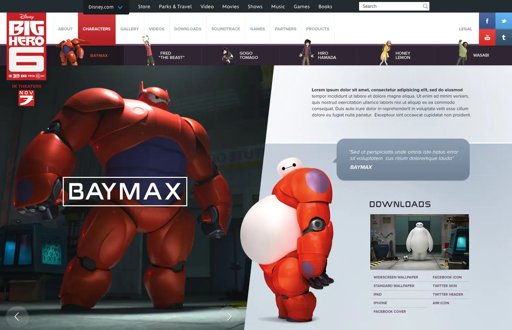Click the search magnifier icon
The height and width of the screenshot is (330, 512).
point(425,6)
